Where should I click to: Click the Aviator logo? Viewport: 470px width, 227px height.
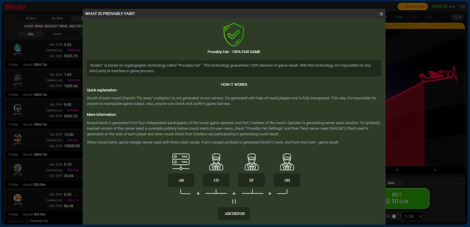(x=15, y=6)
